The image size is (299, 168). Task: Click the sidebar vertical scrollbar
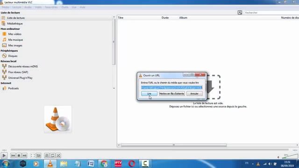click(114, 42)
